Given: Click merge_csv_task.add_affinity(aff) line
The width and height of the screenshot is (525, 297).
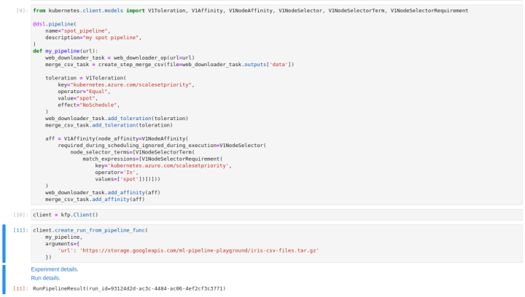Looking at the screenshot, I should (x=95, y=199).
